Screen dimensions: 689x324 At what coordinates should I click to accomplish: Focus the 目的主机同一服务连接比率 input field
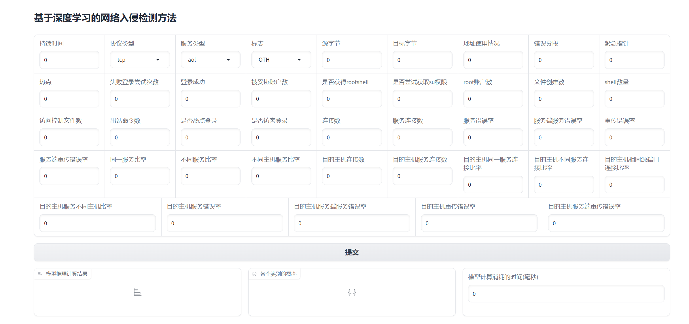[x=493, y=185]
